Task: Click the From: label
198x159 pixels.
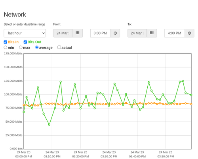Action: pyautogui.click(x=57, y=24)
